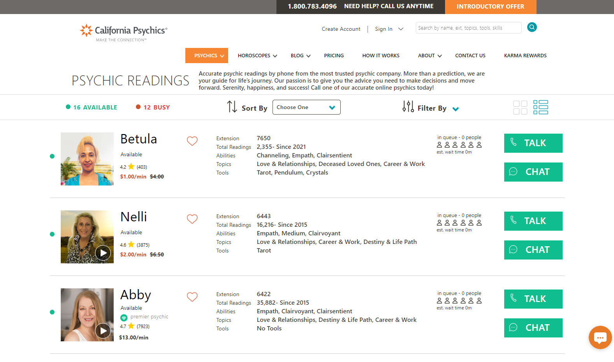
Task: View Betula's (403) reviews
Action: tap(142, 167)
